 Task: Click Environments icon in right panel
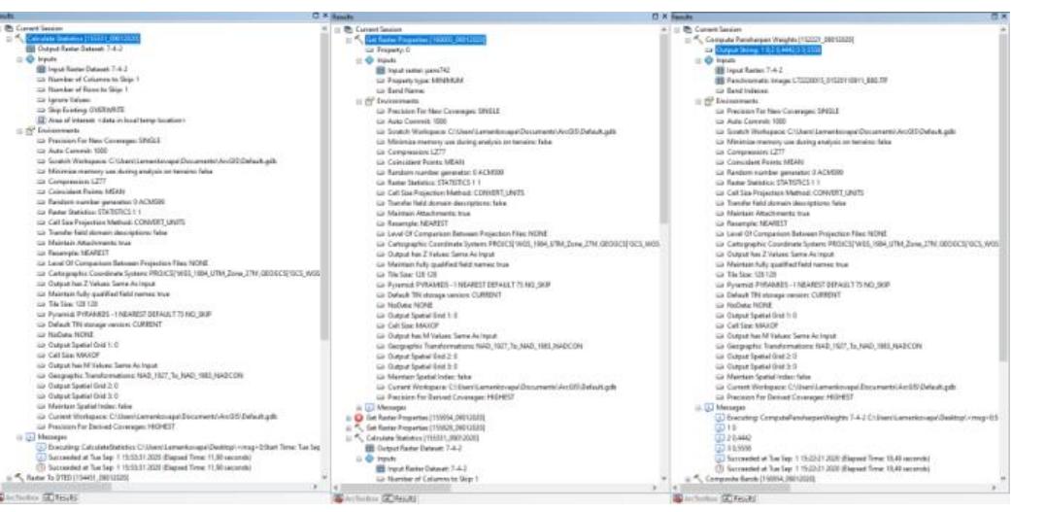pos(709,101)
